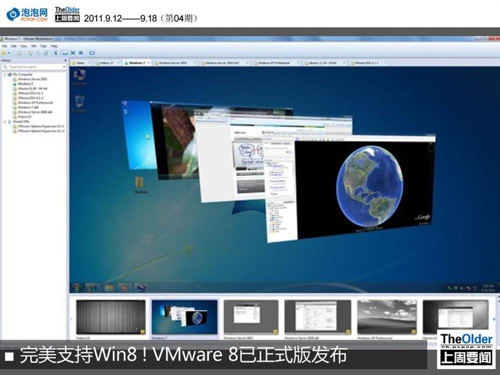500x375 pixels.
Task: Open the Snapshot Manager toolbar icon
Action: coord(45,53)
